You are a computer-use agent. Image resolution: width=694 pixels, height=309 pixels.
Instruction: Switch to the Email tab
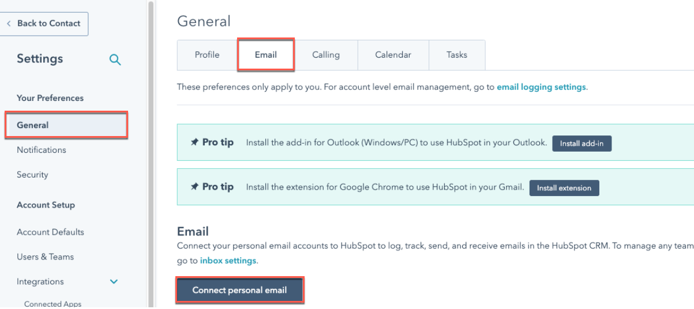266,55
